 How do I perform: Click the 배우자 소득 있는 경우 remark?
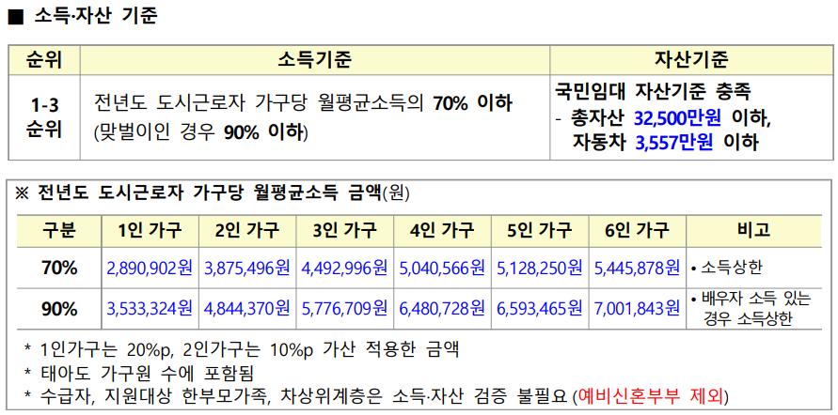click(x=751, y=309)
